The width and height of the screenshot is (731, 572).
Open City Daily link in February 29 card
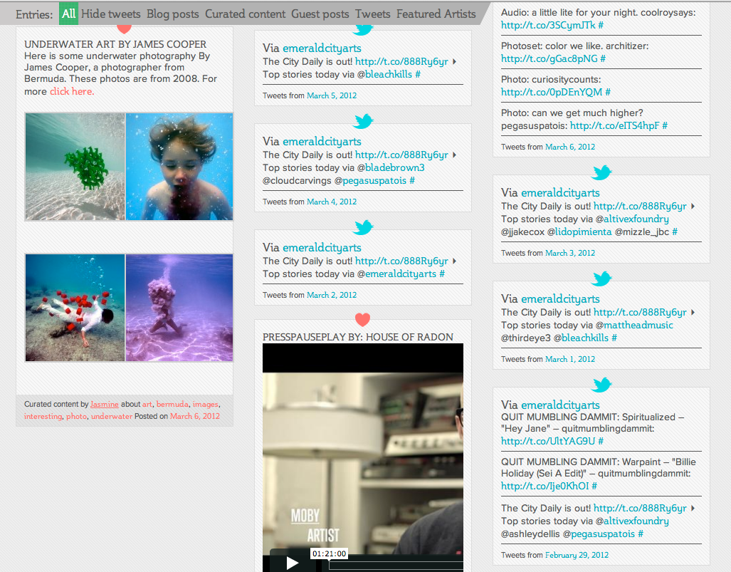640,508
